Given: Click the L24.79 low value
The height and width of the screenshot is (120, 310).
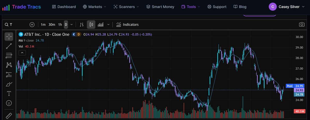Looking at the screenshot, I should tap(113, 34).
